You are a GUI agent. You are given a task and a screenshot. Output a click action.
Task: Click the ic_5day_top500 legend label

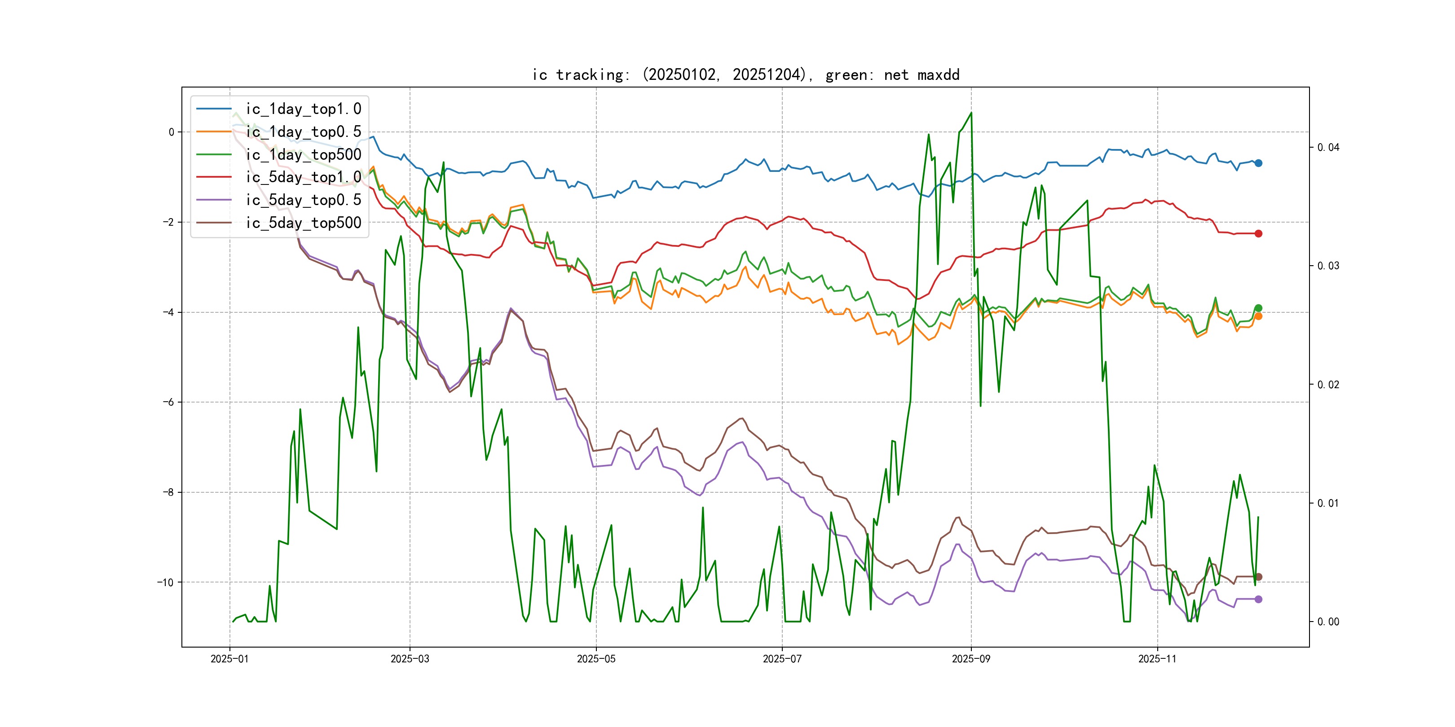click(x=303, y=223)
